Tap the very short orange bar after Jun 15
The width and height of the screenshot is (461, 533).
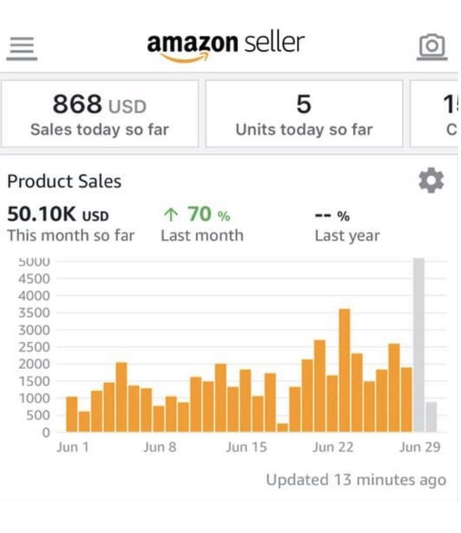pos(282,427)
